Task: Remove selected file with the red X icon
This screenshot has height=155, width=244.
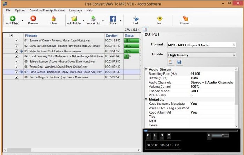Action: 33,18
